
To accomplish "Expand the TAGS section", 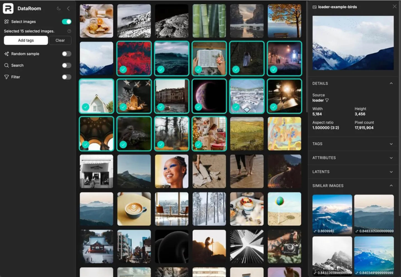I will point(391,144).
